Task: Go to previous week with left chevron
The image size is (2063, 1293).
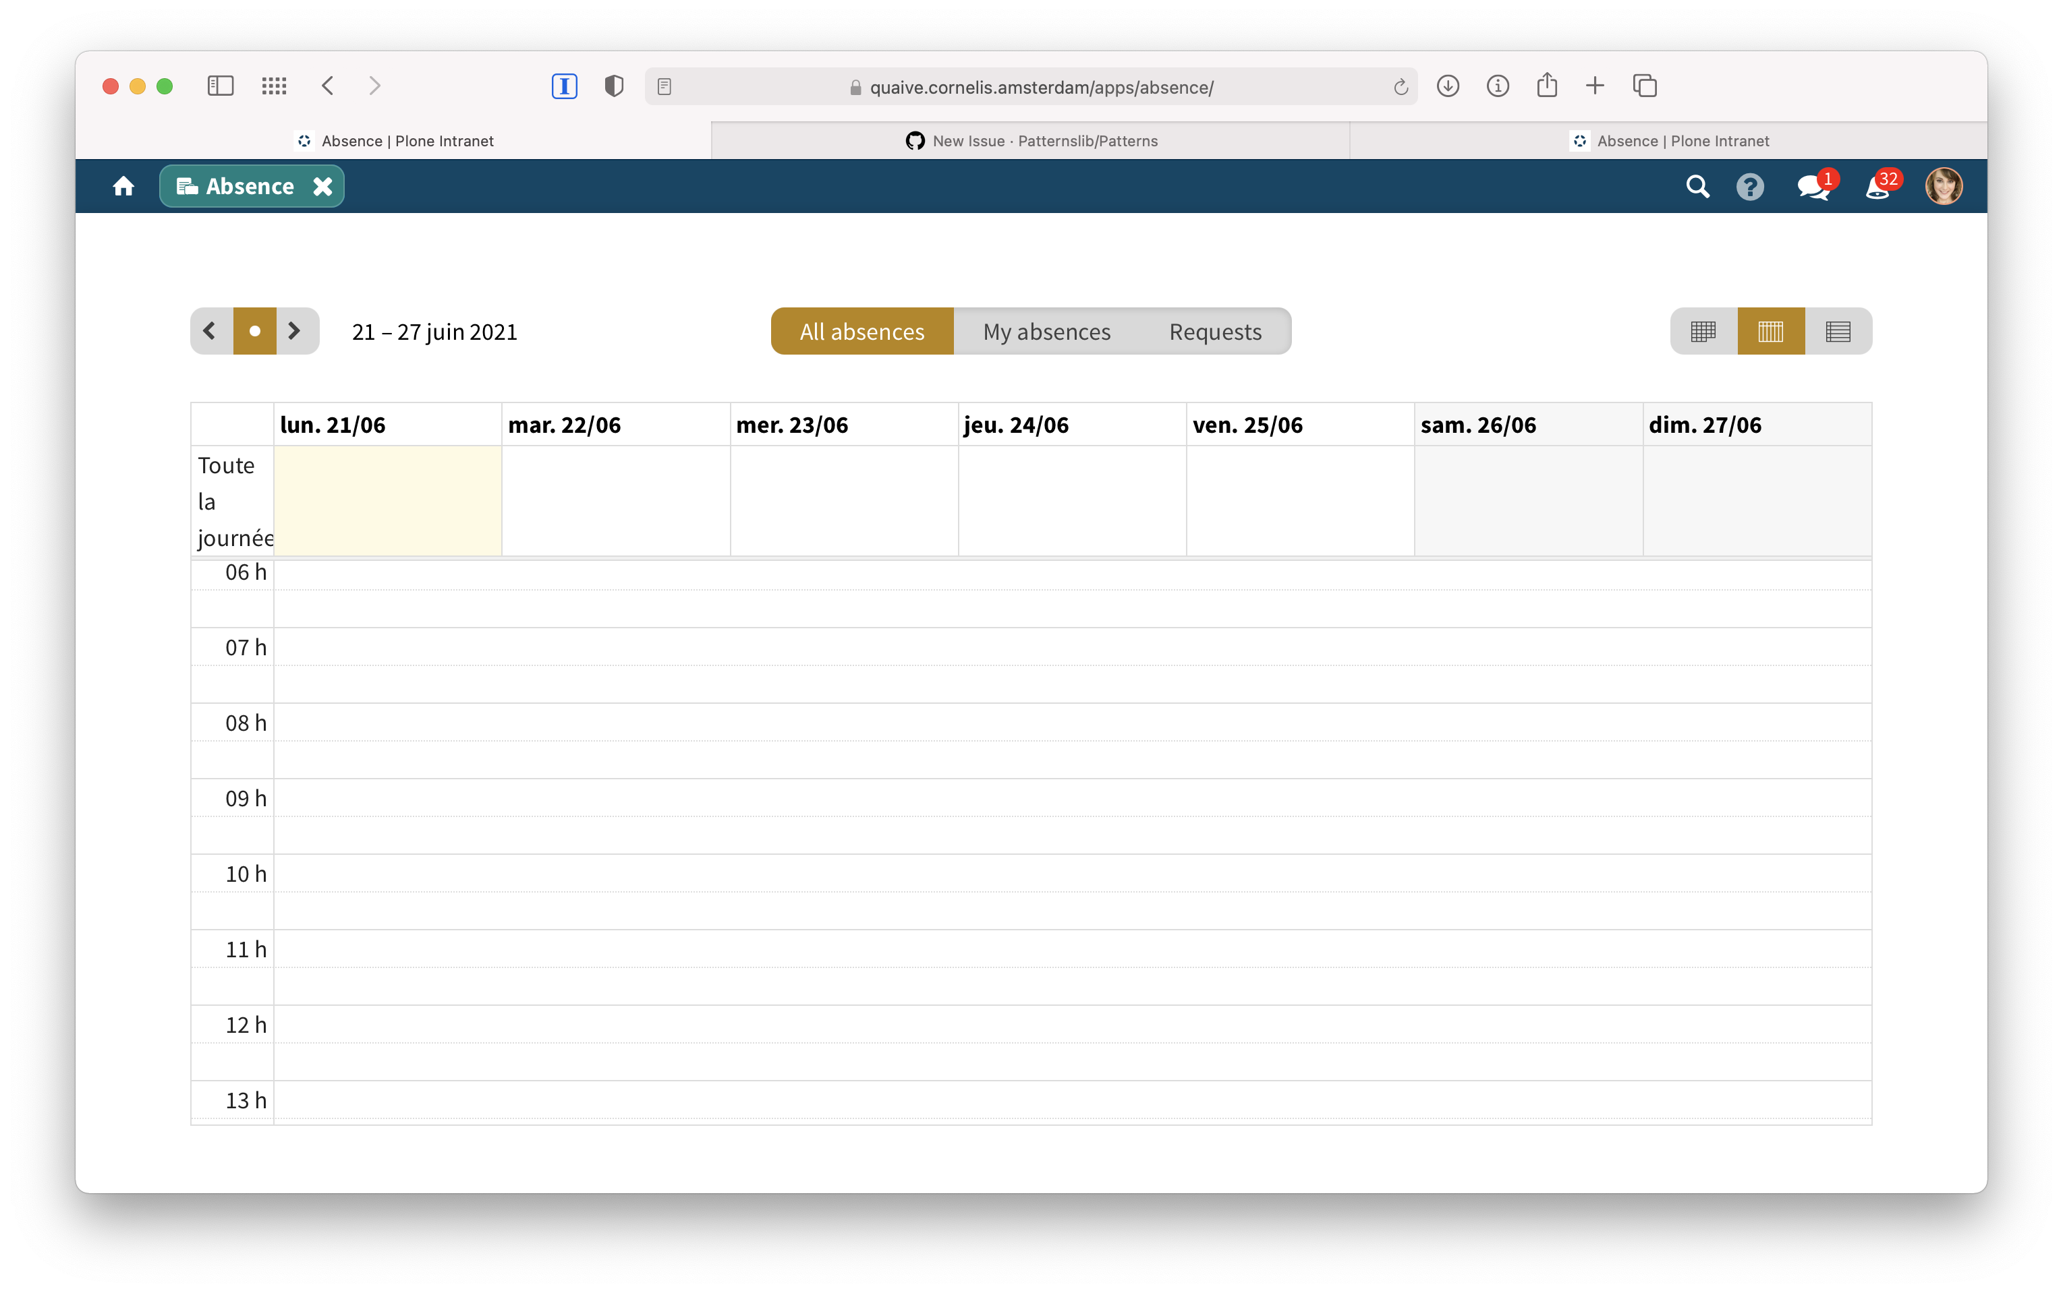Action: (x=210, y=331)
